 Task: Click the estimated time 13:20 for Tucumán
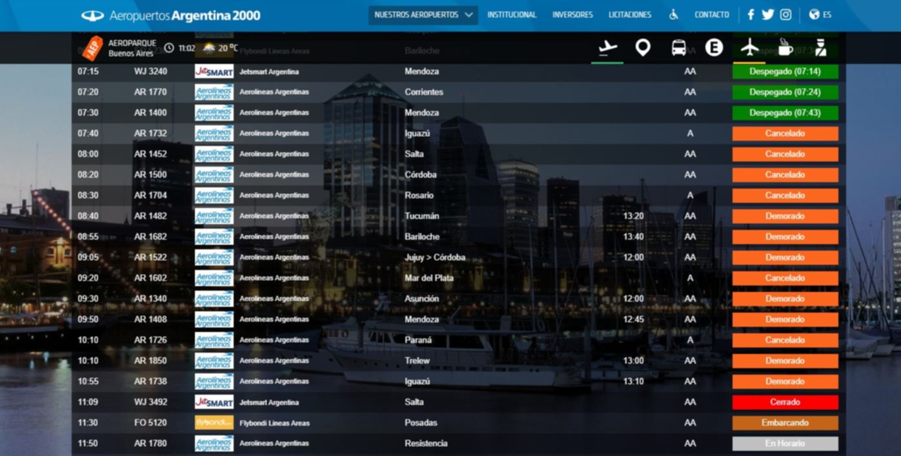click(634, 216)
